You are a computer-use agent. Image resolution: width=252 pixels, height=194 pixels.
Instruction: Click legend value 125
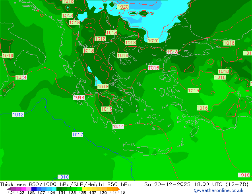click(31, 192)
